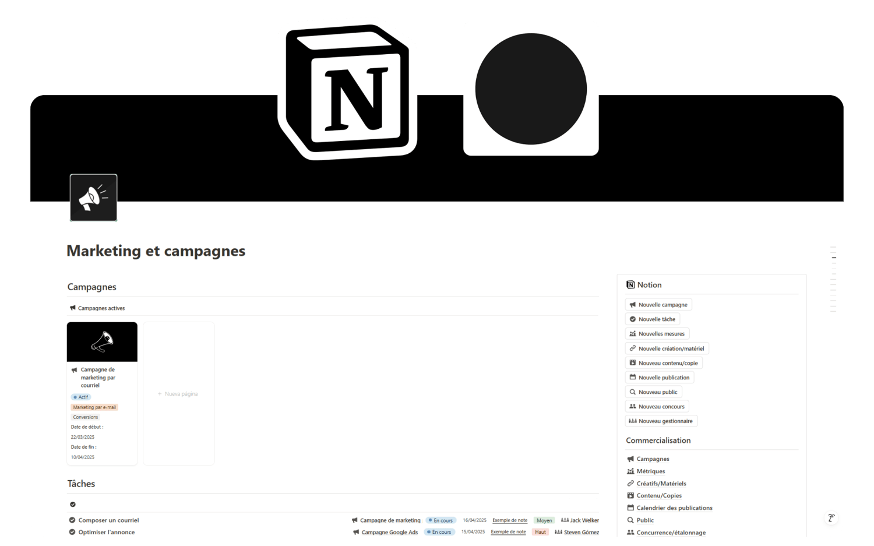Open the Moyen priority tag
This screenshot has width=874, height=546.
pos(544,520)
